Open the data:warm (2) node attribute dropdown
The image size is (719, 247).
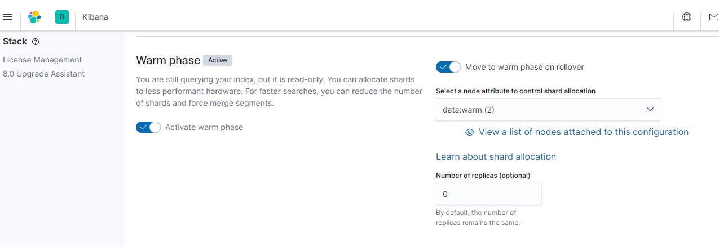[x=541, y=110]
